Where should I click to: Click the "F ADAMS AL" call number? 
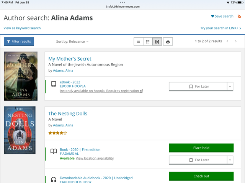pyautogui.click(x=69, y=154)
